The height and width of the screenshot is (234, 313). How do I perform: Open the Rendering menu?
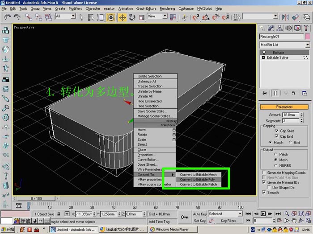pos(167,8)
